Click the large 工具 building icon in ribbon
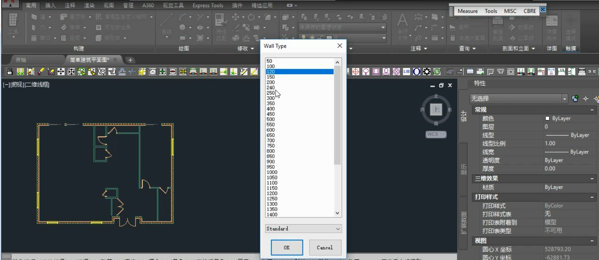The image size is (599, 260). pos(13,20)
